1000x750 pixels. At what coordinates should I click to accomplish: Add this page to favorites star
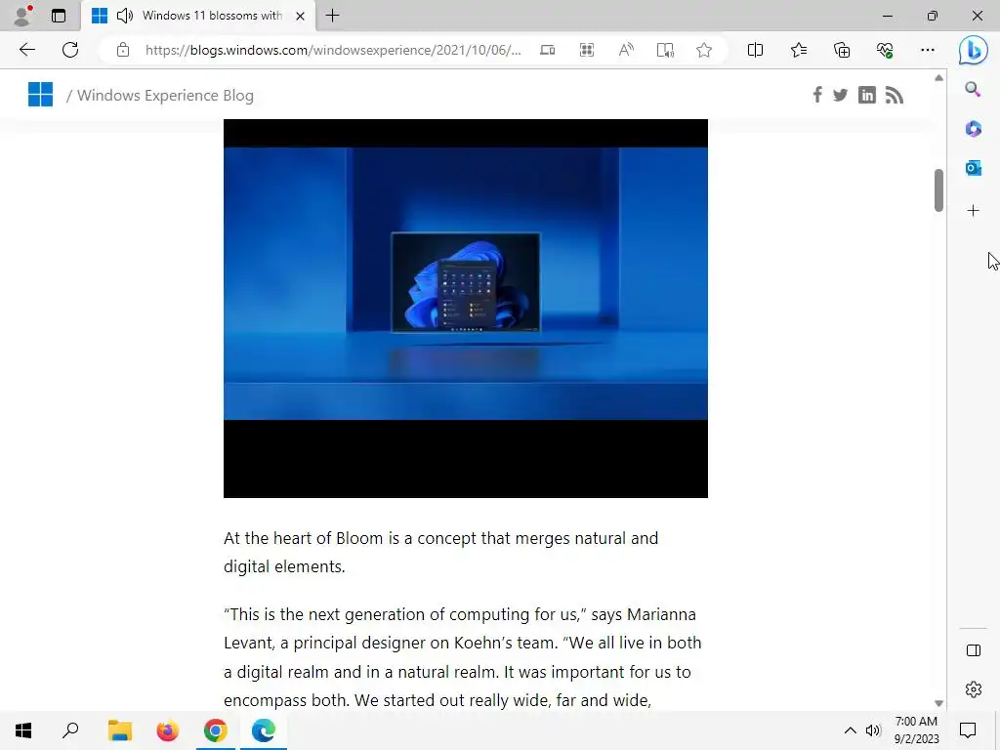pos(704,50)
